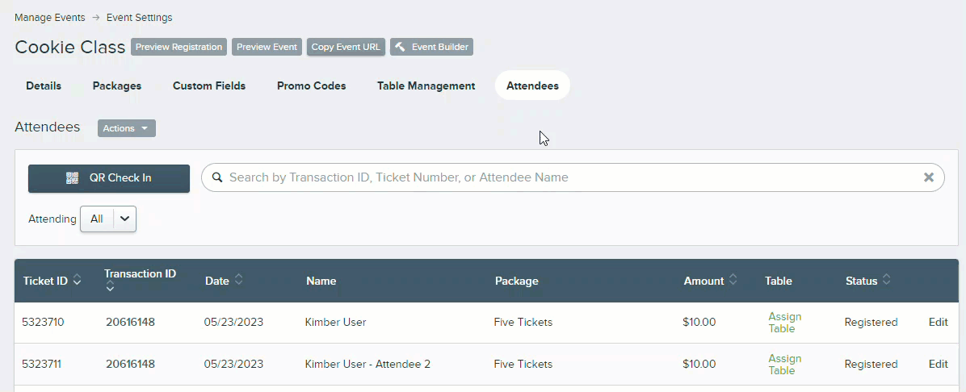This screenshot has height=392, width=966.
Task: Clear the attendee search with the X icon
Action: tap(928, 177)
